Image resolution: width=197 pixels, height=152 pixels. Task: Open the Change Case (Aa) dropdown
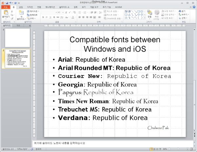point(67,17)
